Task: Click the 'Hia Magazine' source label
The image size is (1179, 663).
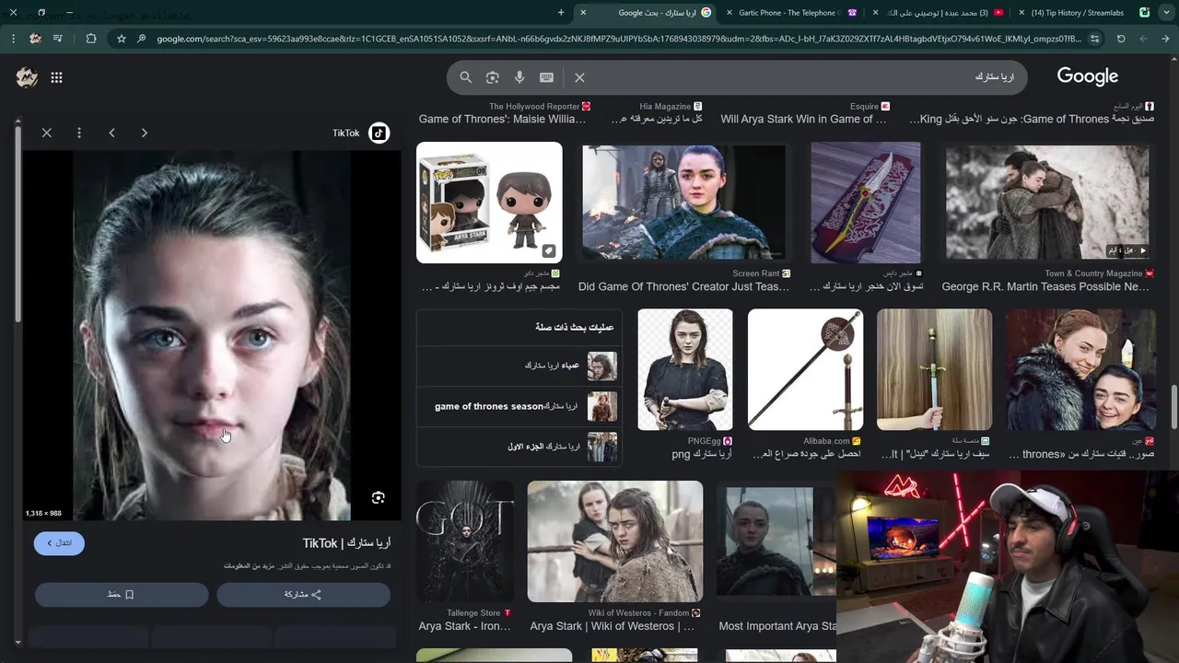Action: pyautogui.click(x=665, y=107)
